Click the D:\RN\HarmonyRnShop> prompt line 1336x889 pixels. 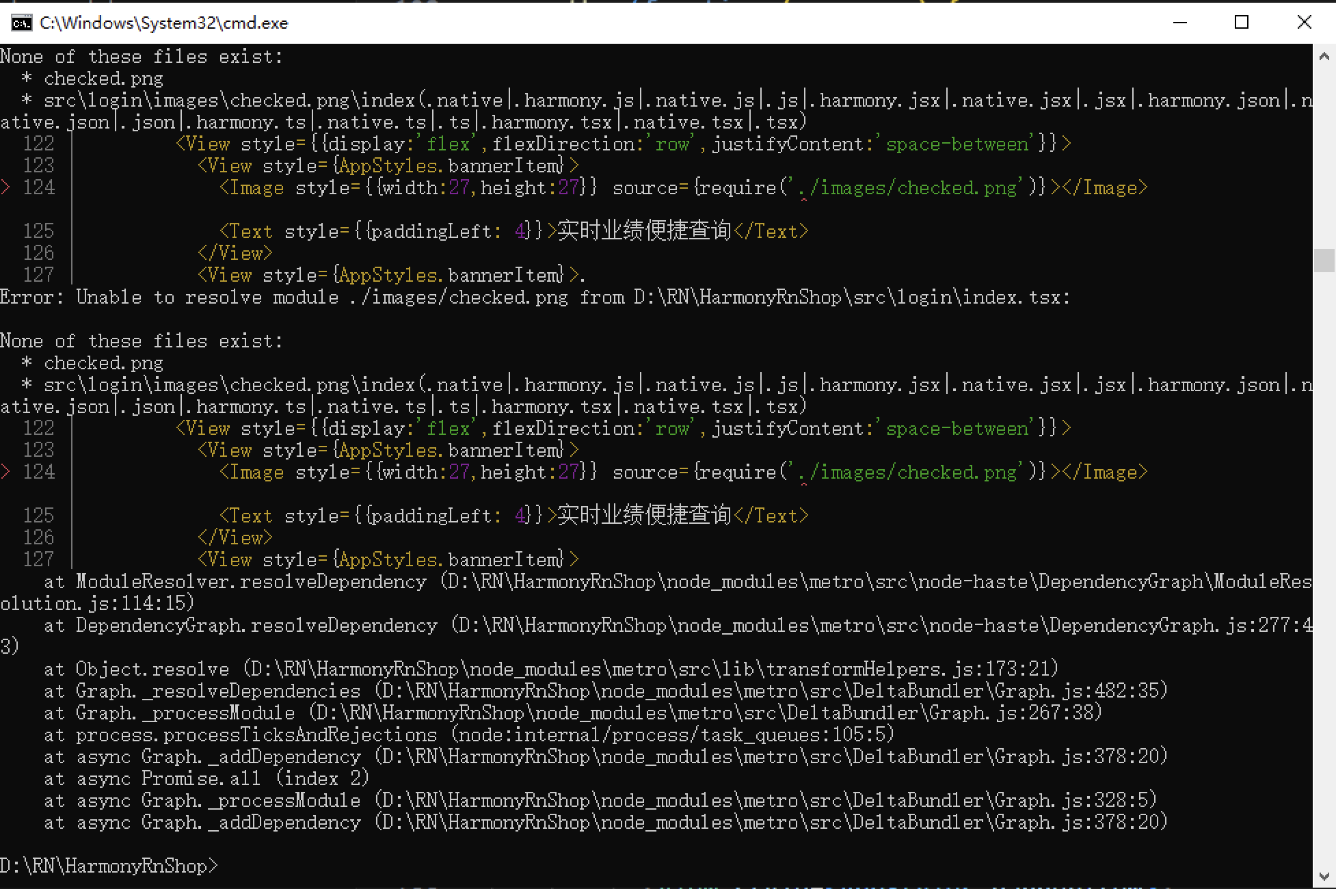[109, 866]
